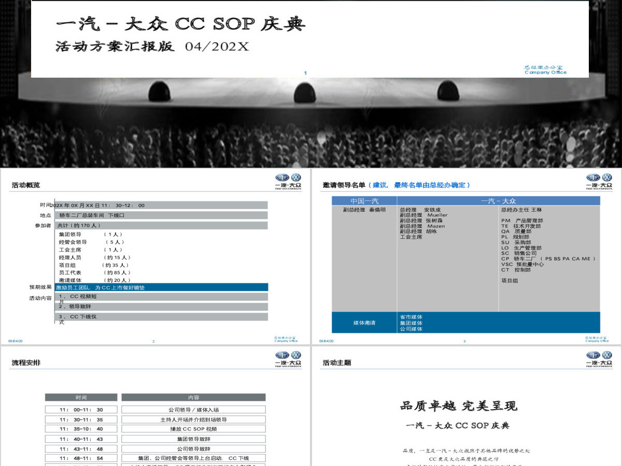Click the FAW-Volkswagen logo on the 活动概览 slide
The image size is (622, 466).
coord(288,182)
